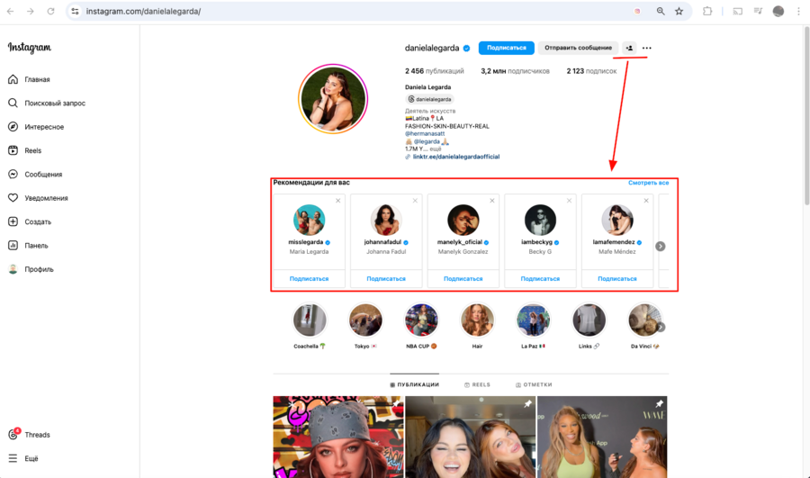Open the NBA CUP story highlight

[x=421, y=320]
